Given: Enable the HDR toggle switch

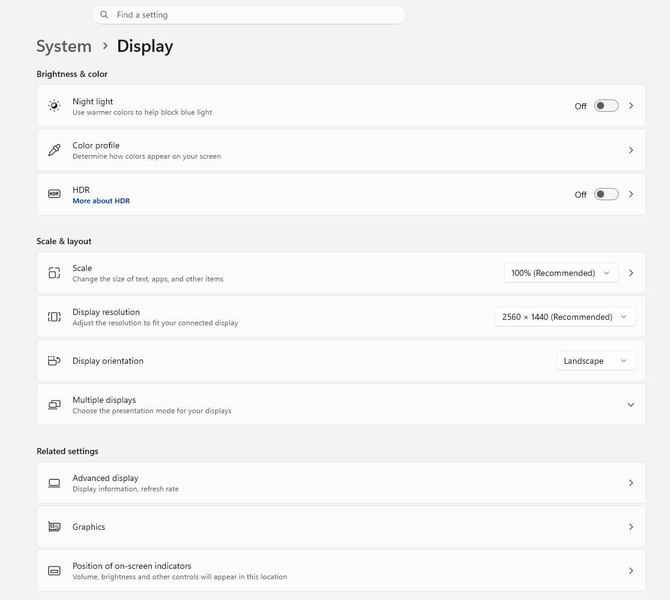Looking at the screenshot, I should tap(606, 194).
